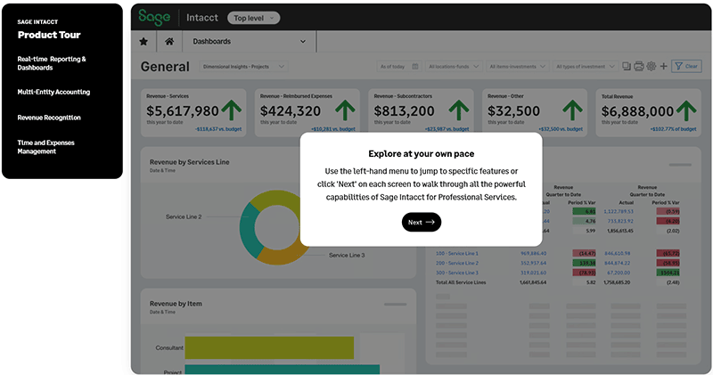Image resolution: width=713 pixels, height=375 pixels.
Task: Click Service Line 2 chart label
Action: [x=184, y=216]
